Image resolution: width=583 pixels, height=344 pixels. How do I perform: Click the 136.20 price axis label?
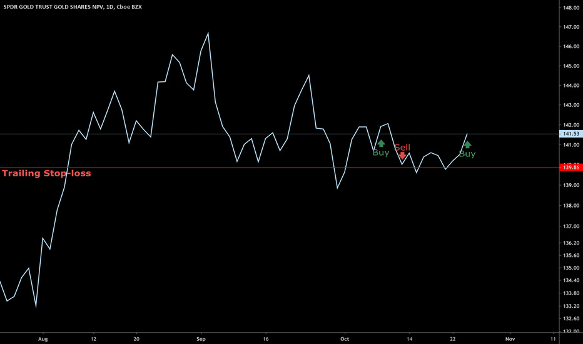click(571, 243)
